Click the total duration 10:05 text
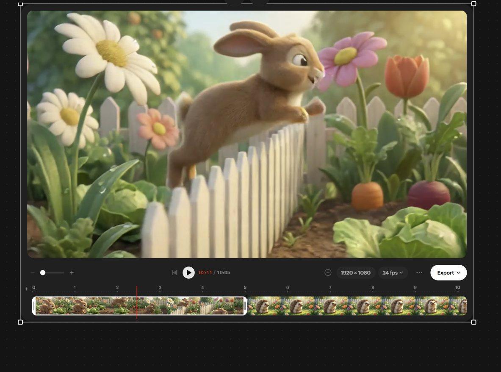The width and height of the screenshot is (501, 372). point(224,272)
